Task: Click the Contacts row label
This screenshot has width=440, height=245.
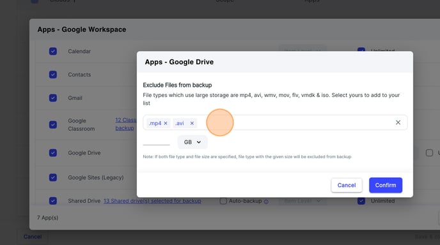Action: coord(79,75)
